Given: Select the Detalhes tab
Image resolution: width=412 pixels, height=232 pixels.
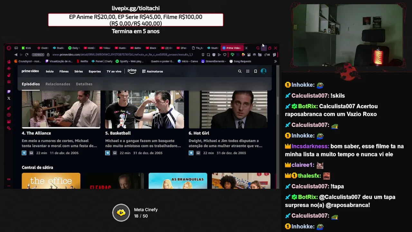Looking at the screenshot, I should point(84,84).
